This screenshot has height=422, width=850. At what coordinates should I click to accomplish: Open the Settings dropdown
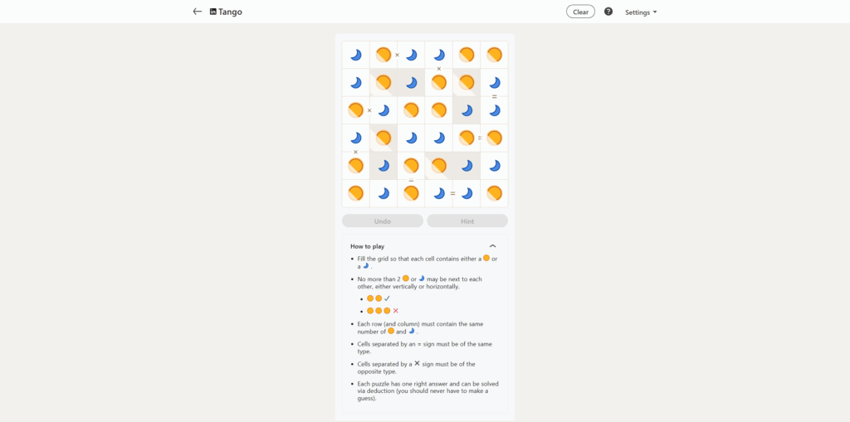[641, 12]
